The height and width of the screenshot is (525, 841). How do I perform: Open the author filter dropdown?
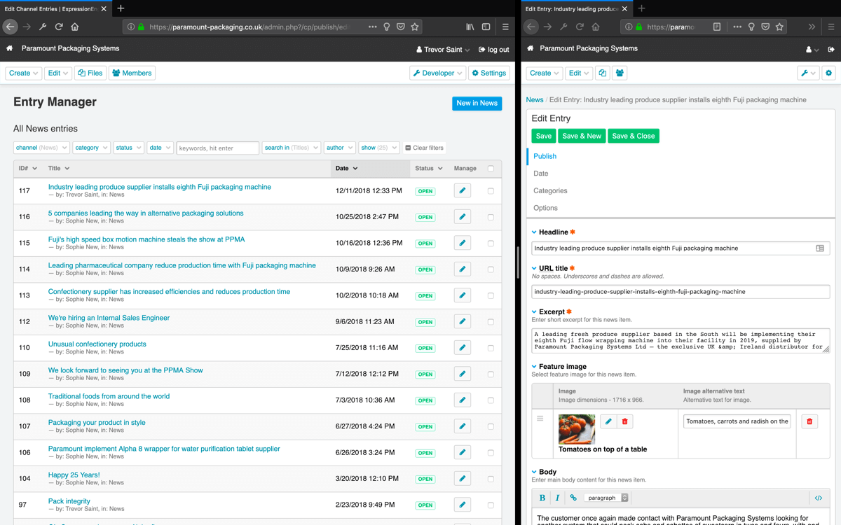pyautogui.click(x=339, y=148)
